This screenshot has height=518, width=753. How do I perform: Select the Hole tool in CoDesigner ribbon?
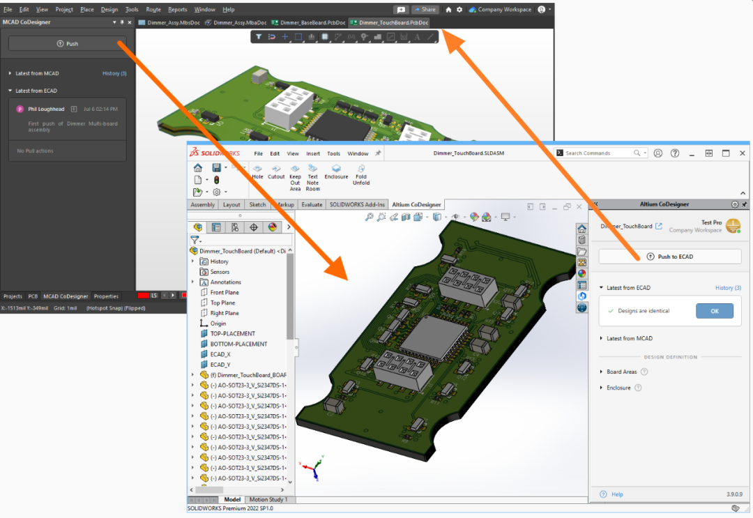pos(257,172)
